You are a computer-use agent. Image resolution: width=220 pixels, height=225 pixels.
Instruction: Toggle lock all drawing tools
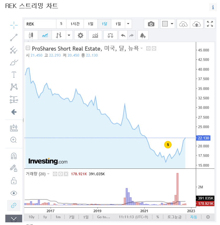coord(14,181)
